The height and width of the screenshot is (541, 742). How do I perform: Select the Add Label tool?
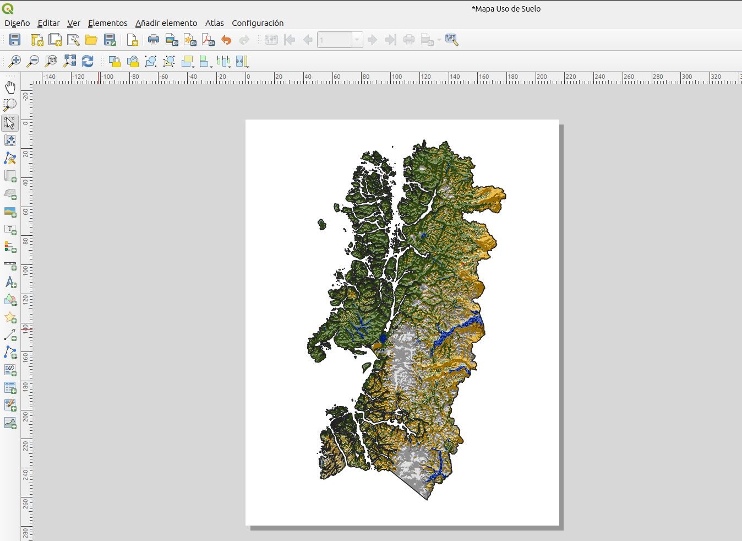(10, 229)
